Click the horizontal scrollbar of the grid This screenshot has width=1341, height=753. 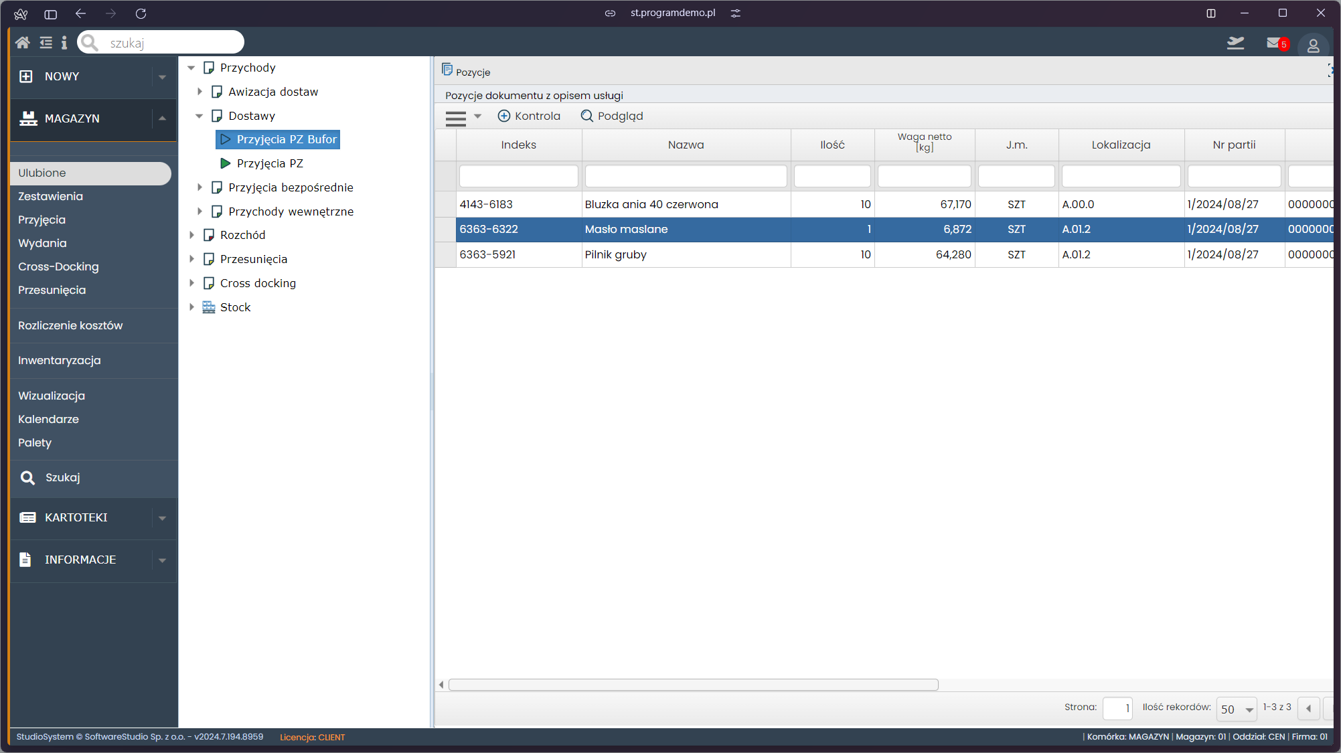coord(694,685)
